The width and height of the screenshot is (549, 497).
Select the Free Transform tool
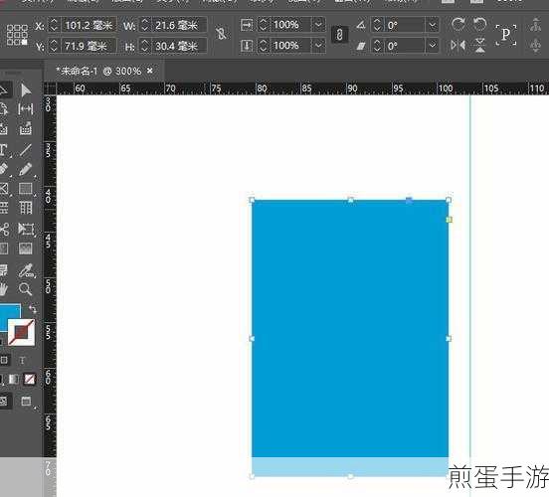[26, 230]
